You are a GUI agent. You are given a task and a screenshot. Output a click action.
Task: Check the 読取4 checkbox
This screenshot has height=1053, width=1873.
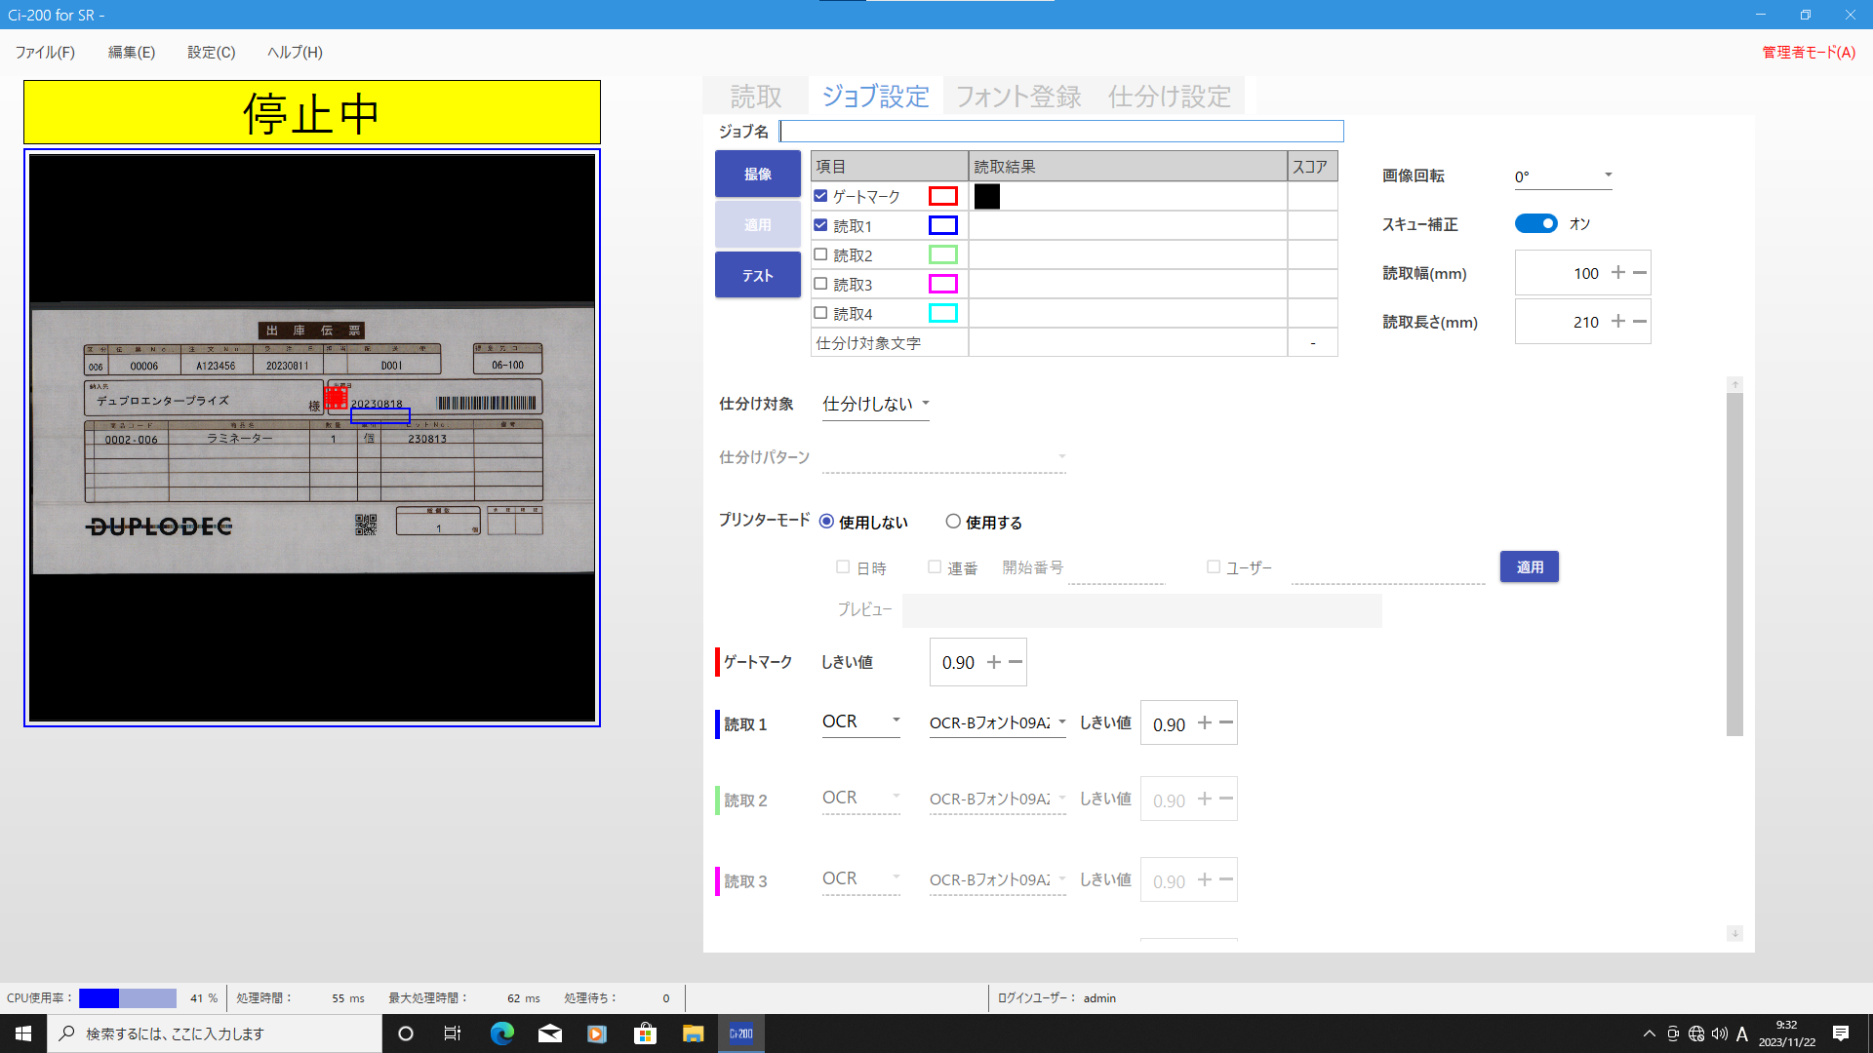pyautogui.click(x=820, y=313)
